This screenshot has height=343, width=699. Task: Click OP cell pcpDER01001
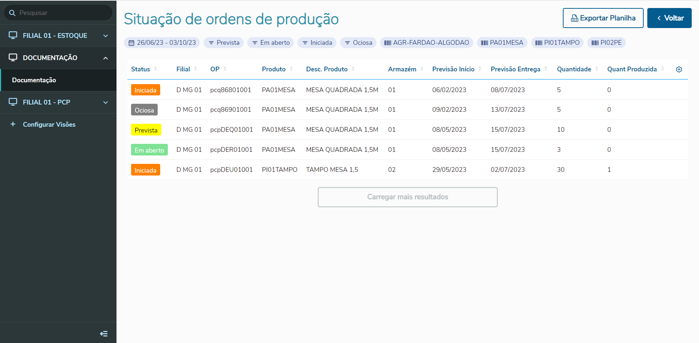[x=231, y=150]
